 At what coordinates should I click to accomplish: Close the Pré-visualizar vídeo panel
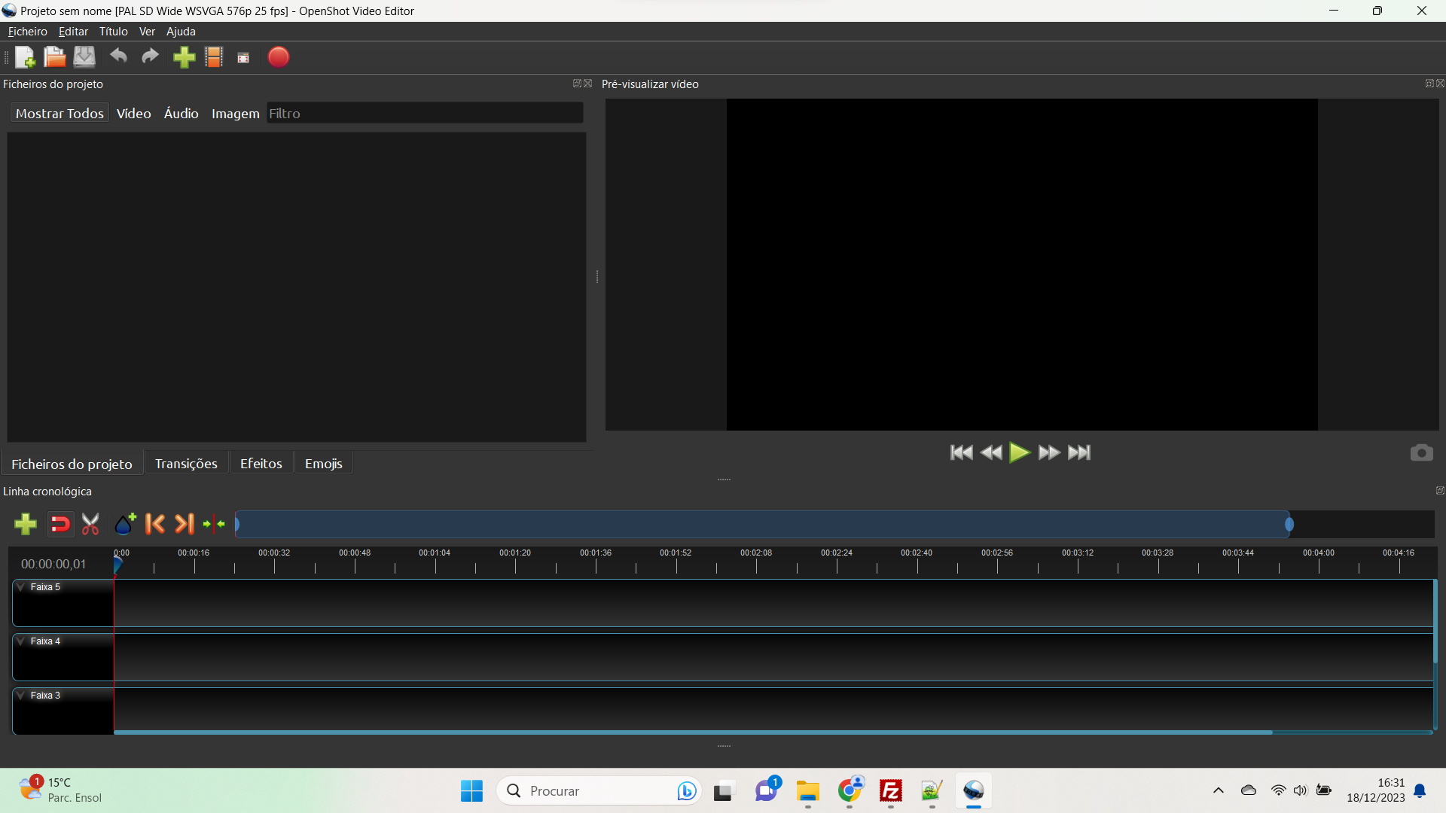point(1440,84)
